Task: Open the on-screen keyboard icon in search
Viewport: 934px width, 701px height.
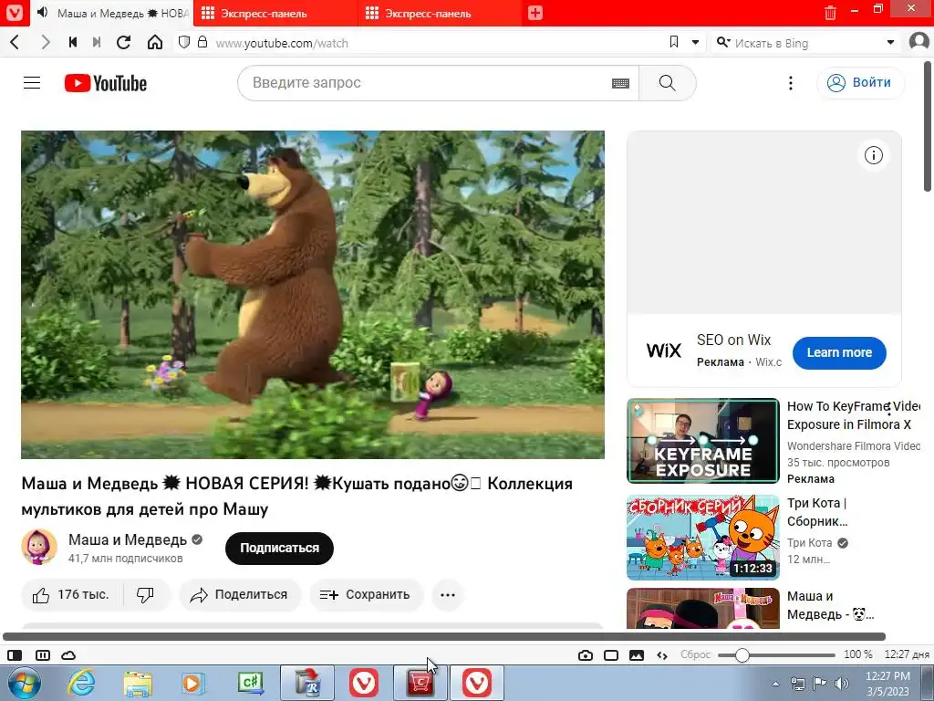Action: (x=620, y=83)
